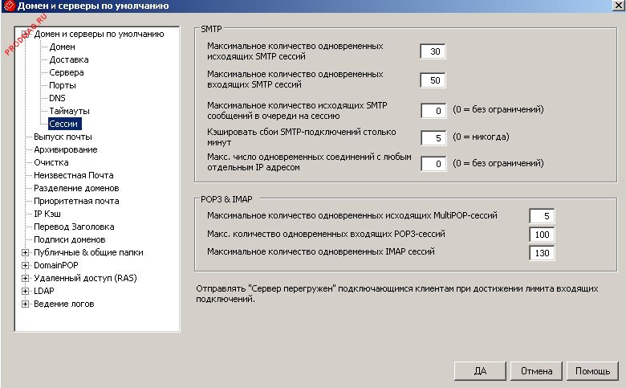This screenshot has width=626, height=388.
Task: Expand the Удаленный доступ (RAS) node
Action: [x=26, y=278]
